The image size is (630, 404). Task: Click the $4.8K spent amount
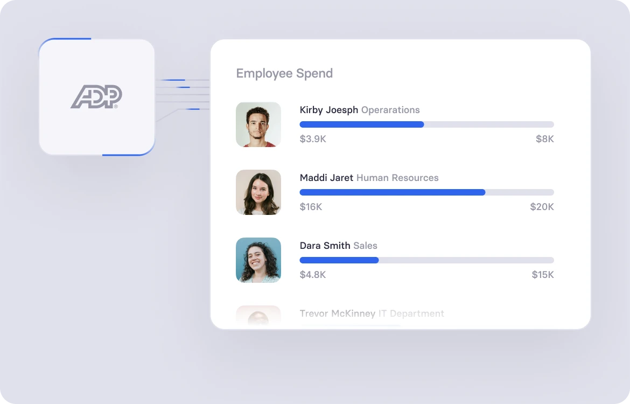click(313, 275)
